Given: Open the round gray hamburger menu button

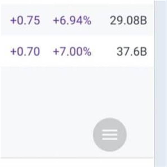Looking at the screenshot, I should coord(110,135).
